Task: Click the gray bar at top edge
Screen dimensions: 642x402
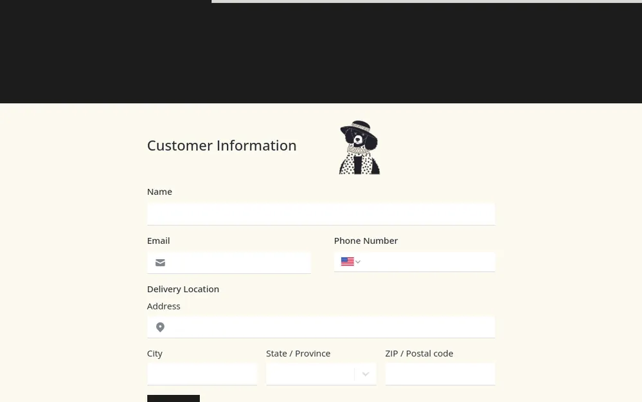Action: (x=426, y=1)
